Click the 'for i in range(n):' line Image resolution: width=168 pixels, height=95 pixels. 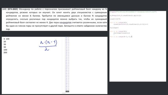(x=118, y=23)
